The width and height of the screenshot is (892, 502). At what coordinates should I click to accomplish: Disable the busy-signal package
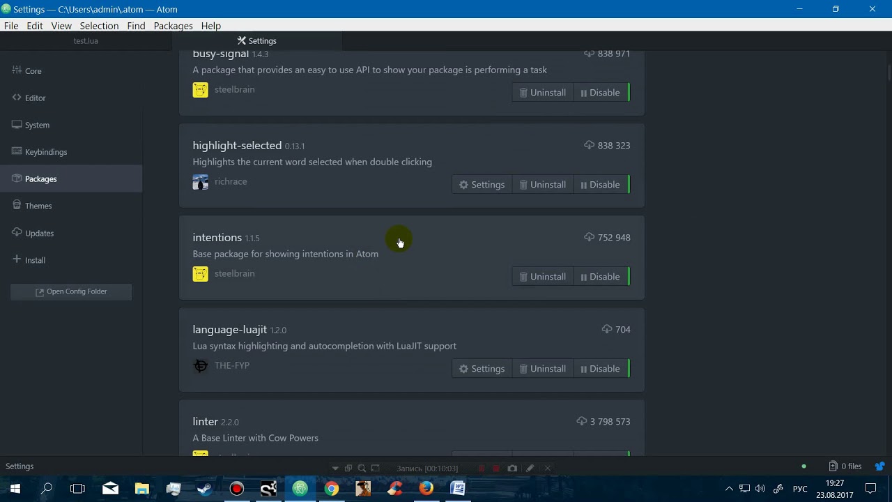coord(600,93)
